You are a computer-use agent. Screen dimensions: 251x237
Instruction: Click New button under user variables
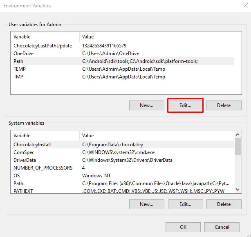146,105
